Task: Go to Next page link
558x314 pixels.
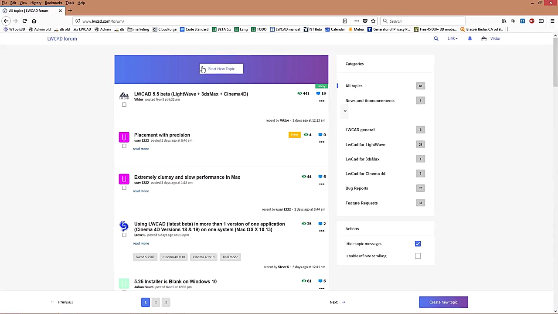Action: coord(337,302)
